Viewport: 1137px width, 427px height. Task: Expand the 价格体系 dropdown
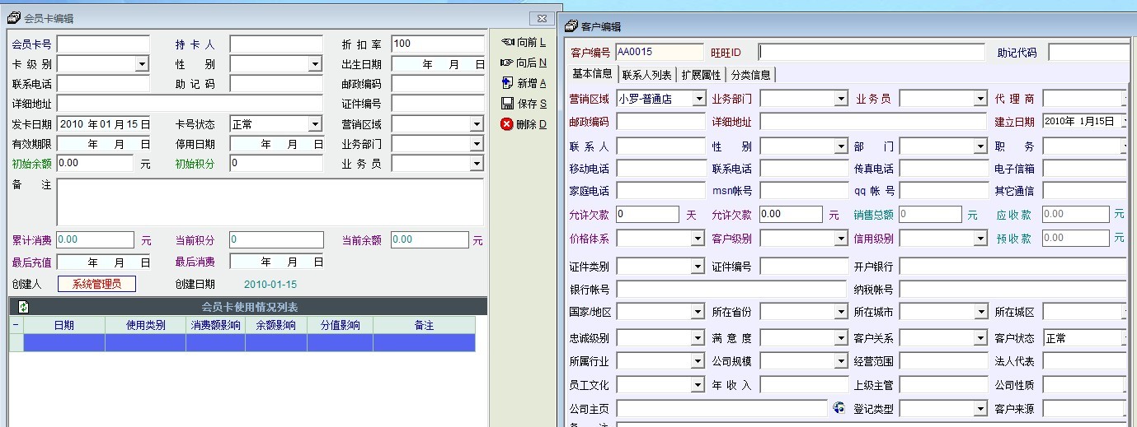point(698,239)
